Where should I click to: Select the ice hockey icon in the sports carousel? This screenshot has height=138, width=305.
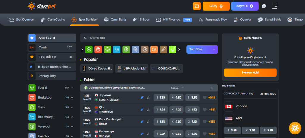click(117, 50)
